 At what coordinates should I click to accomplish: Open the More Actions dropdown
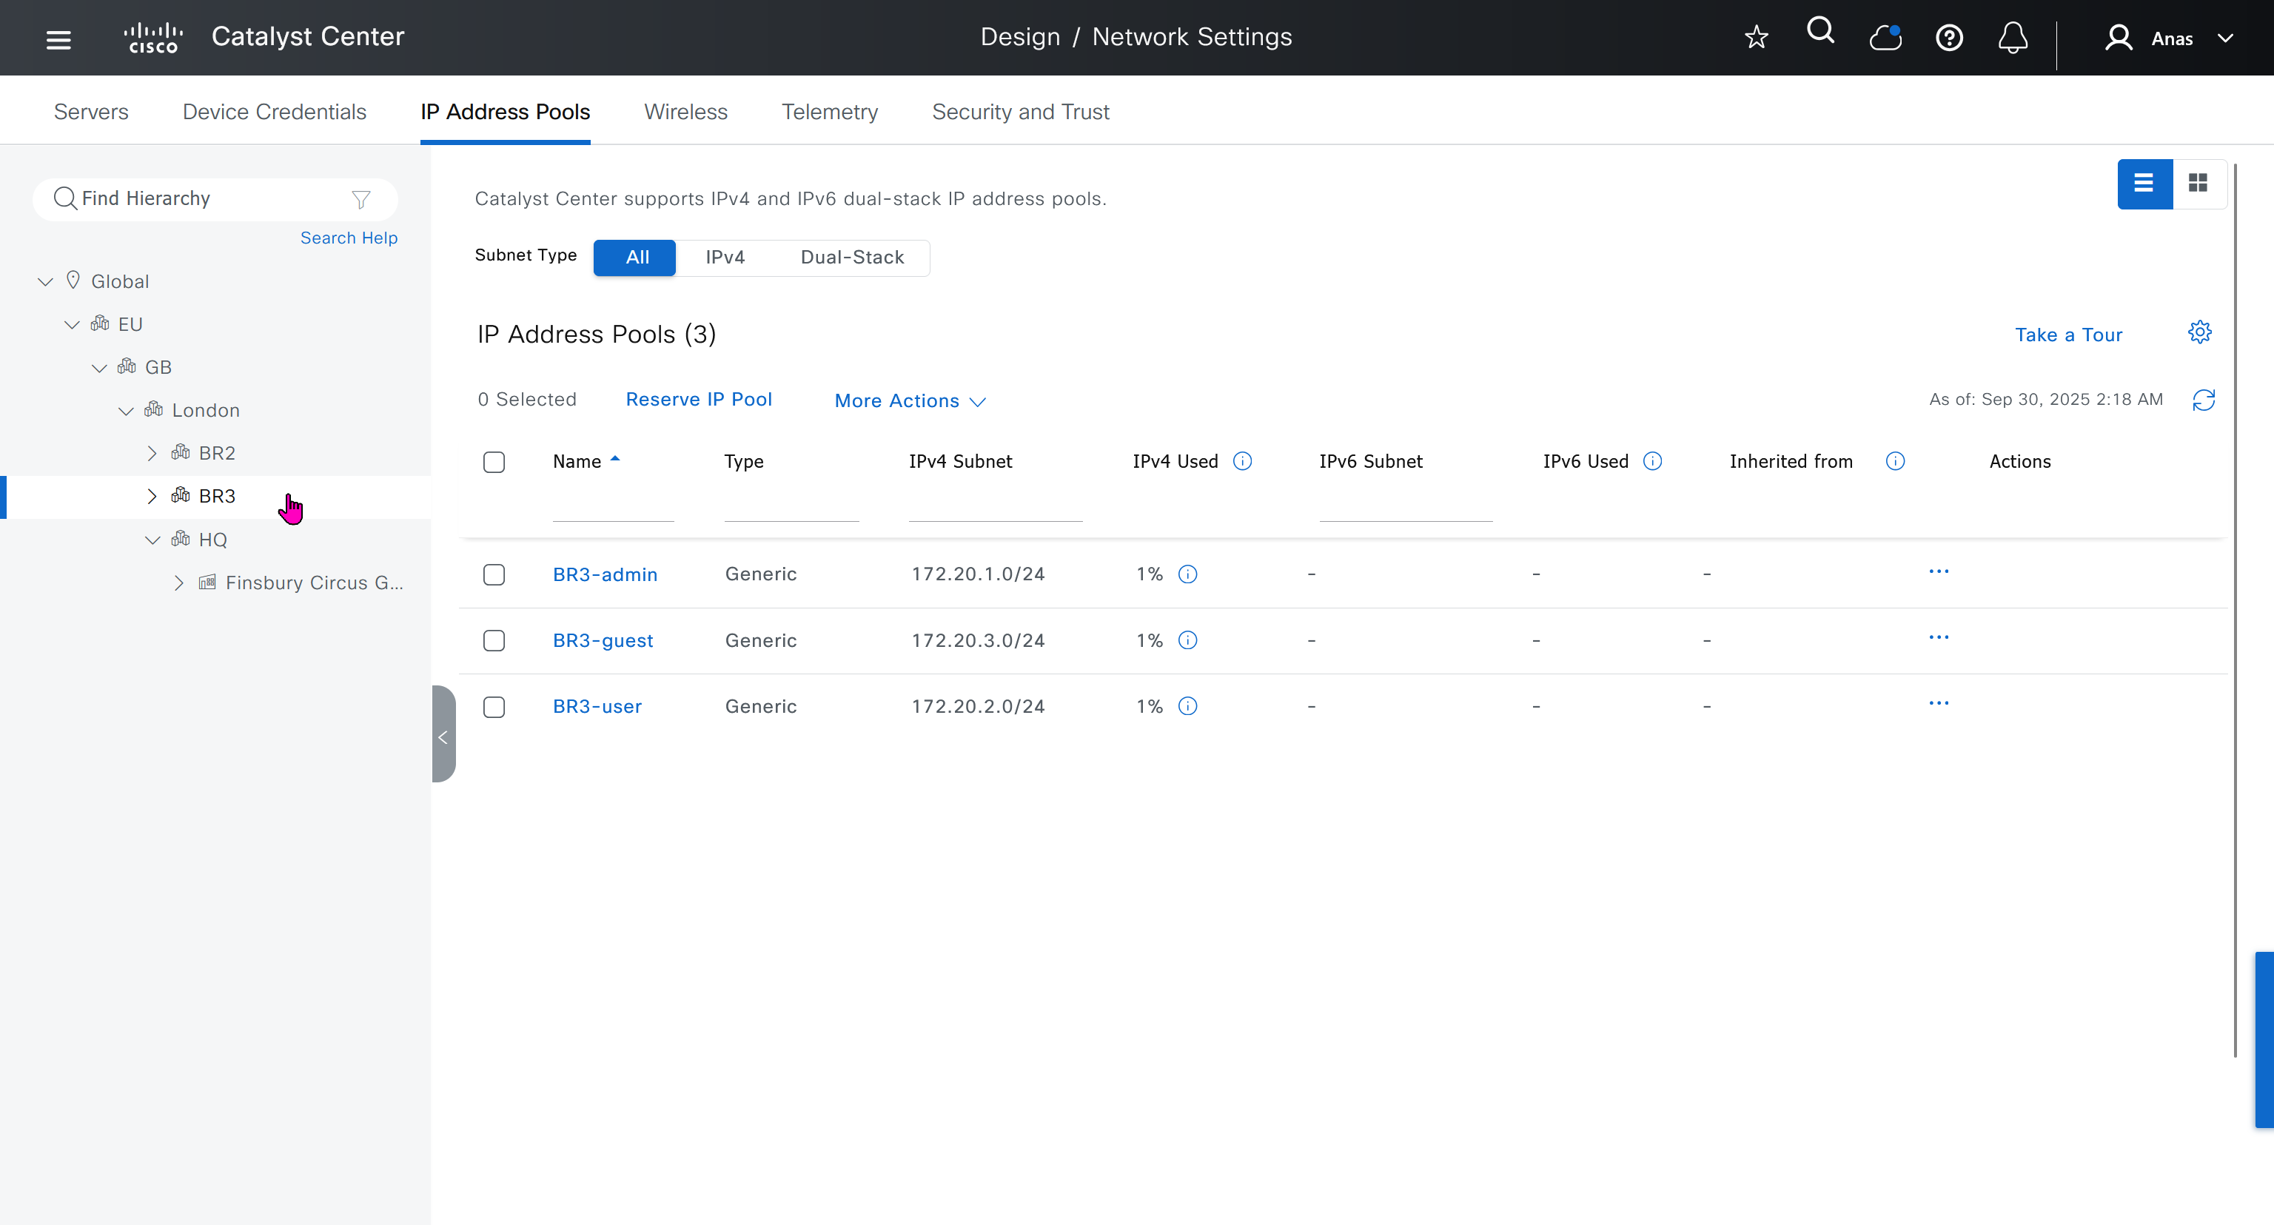coord(909,400)
